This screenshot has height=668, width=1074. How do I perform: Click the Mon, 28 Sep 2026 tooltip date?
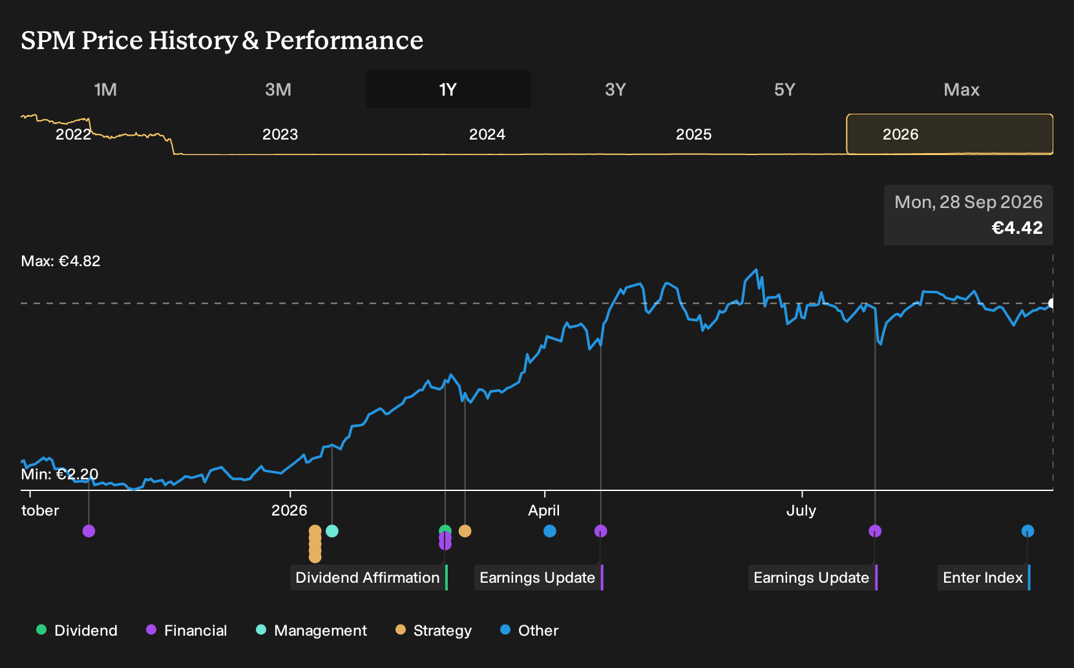[x=969, y=202]
